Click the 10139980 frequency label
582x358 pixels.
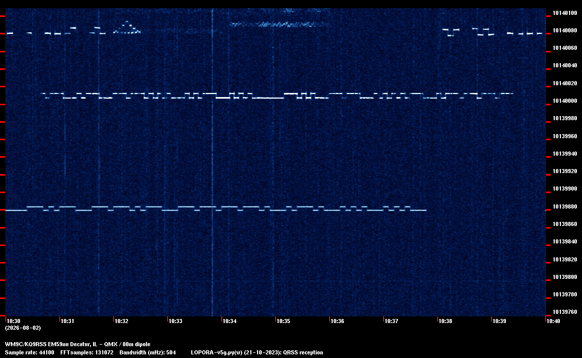pos(565,118)
